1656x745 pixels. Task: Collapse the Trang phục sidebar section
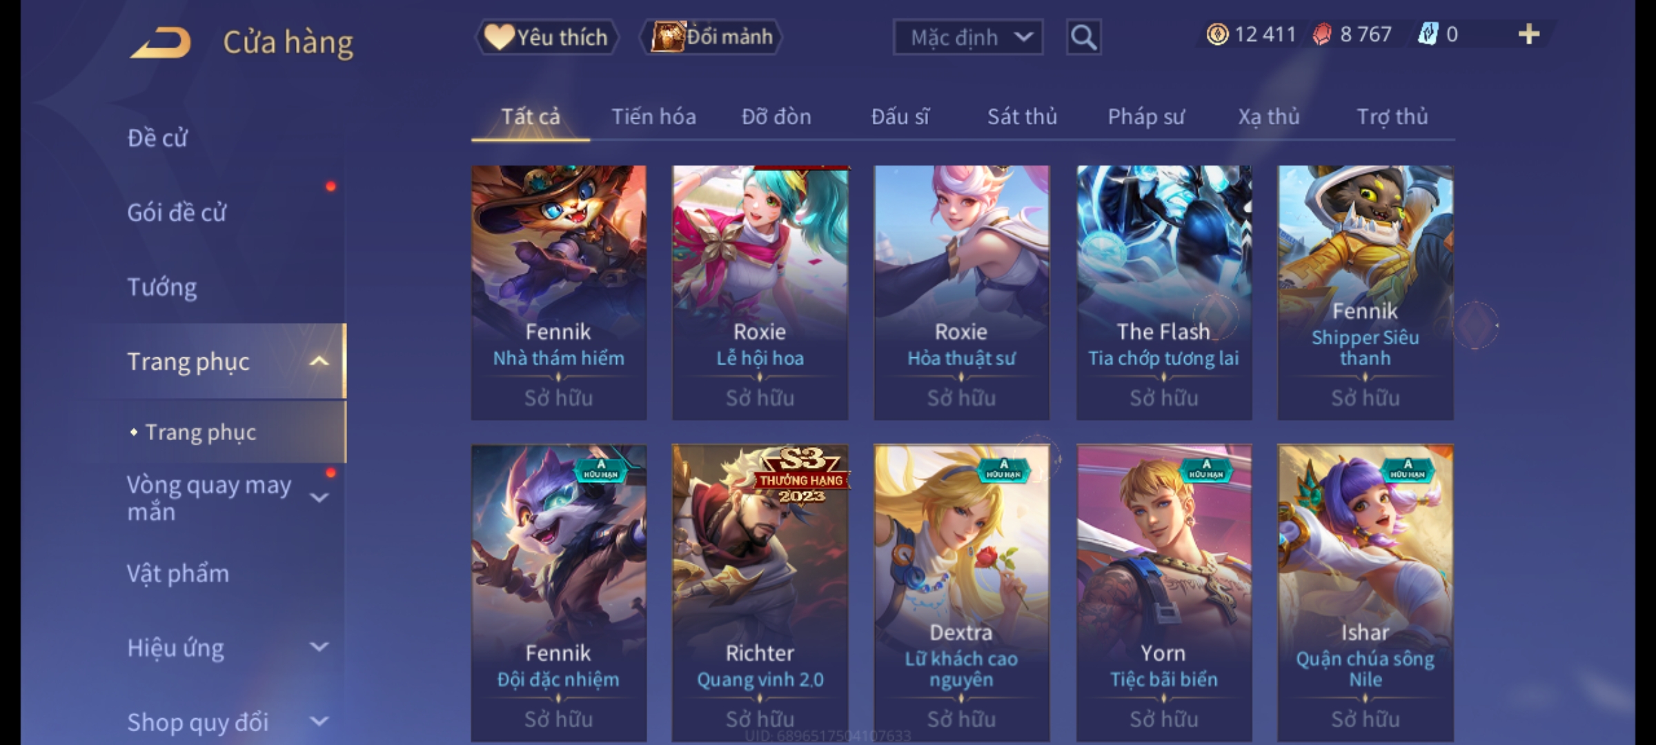coord(319,361)
